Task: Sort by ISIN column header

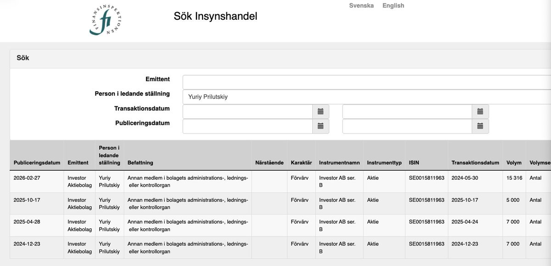Action: (414, 163)
